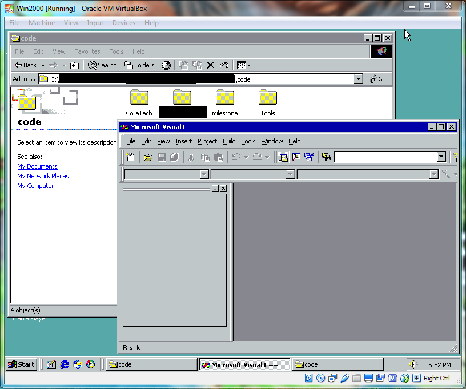The width and height of the screenshot is (466, 389).
Task: Click Show Desktop quick launch icon
Action: tap(51, 364)
